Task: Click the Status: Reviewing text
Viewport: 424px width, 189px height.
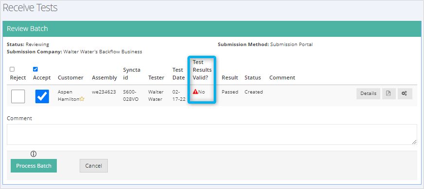Action: 28,44
